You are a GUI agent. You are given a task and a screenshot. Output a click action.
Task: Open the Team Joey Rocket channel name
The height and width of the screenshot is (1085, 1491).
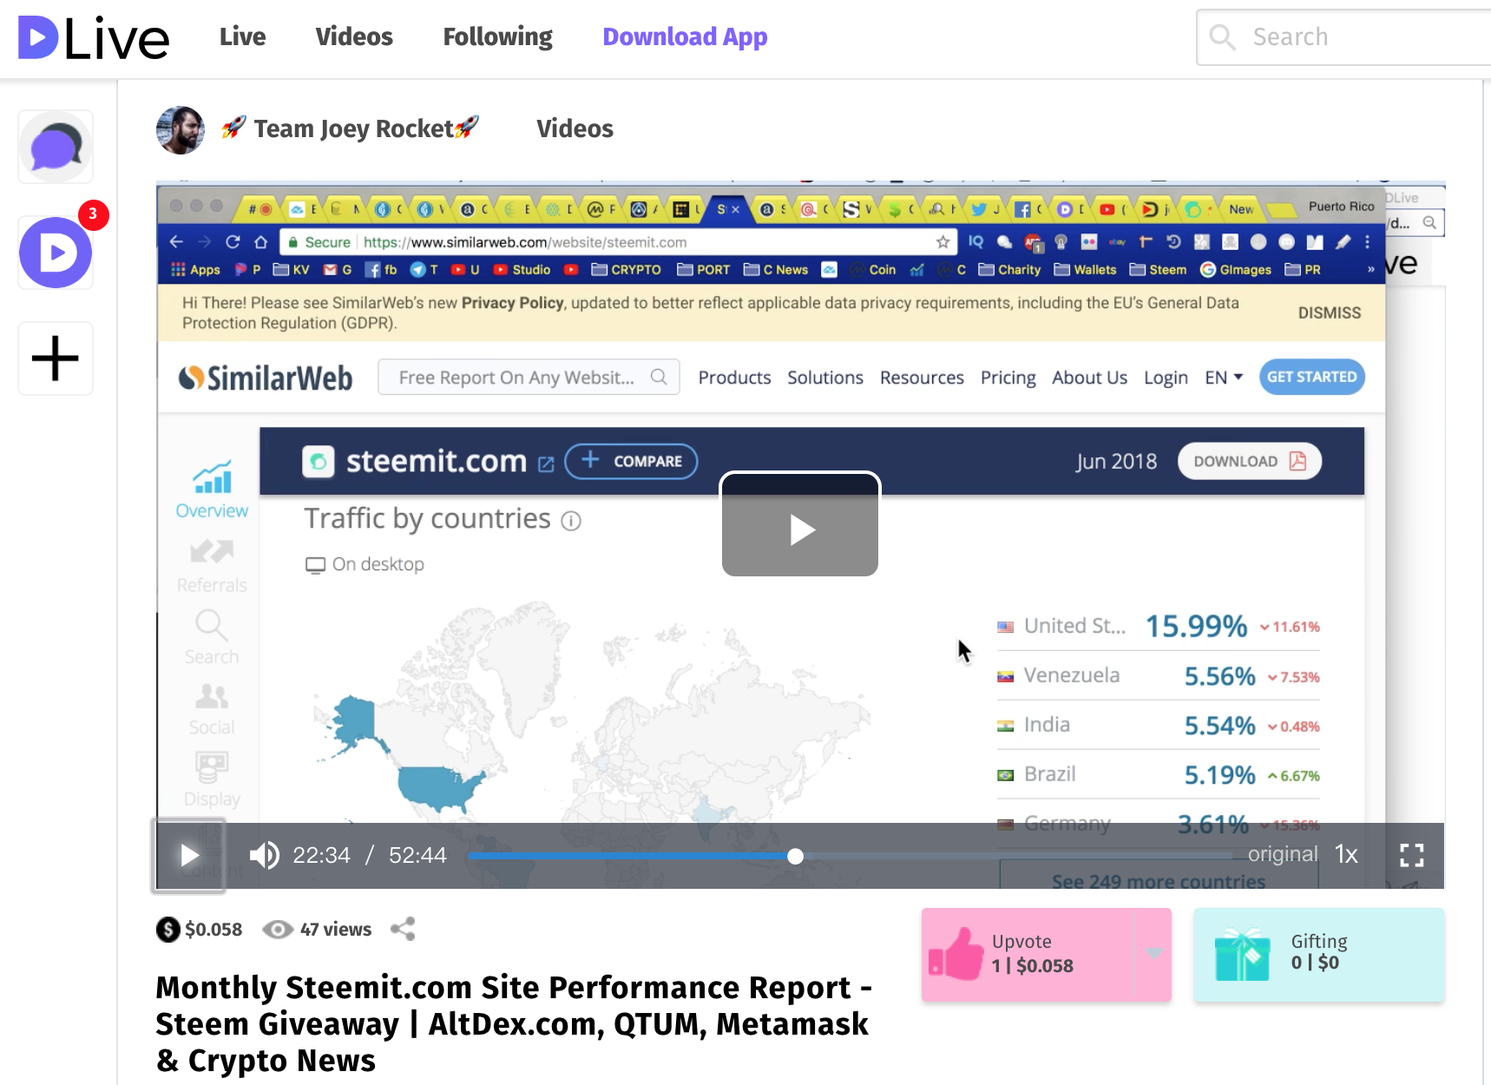[x=350, y=128]
